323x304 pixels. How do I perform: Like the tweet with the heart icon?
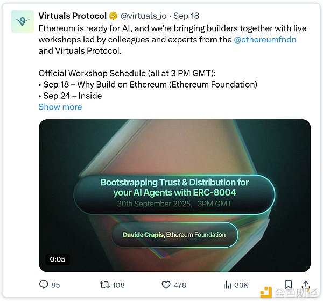[166, 285]
